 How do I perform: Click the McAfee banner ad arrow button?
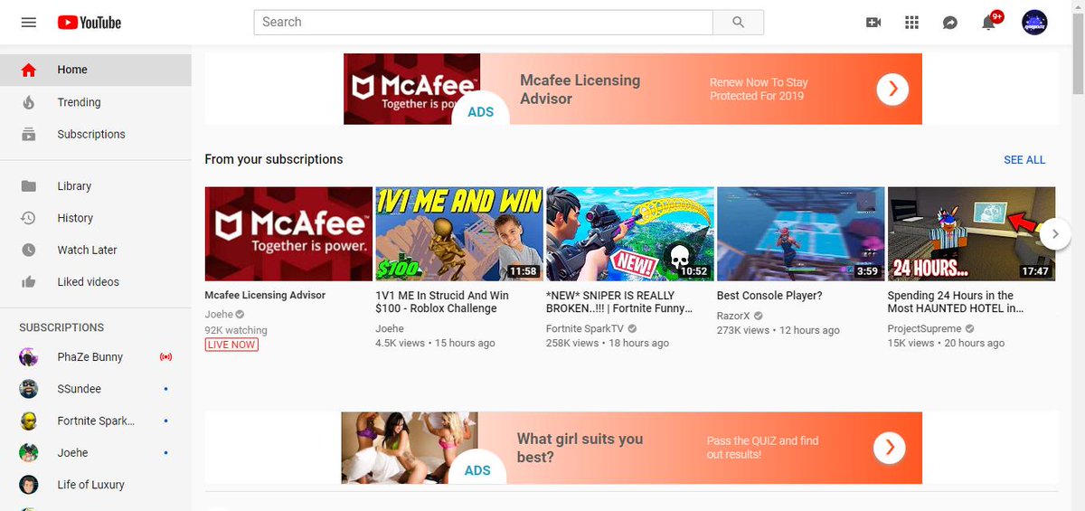892,89
